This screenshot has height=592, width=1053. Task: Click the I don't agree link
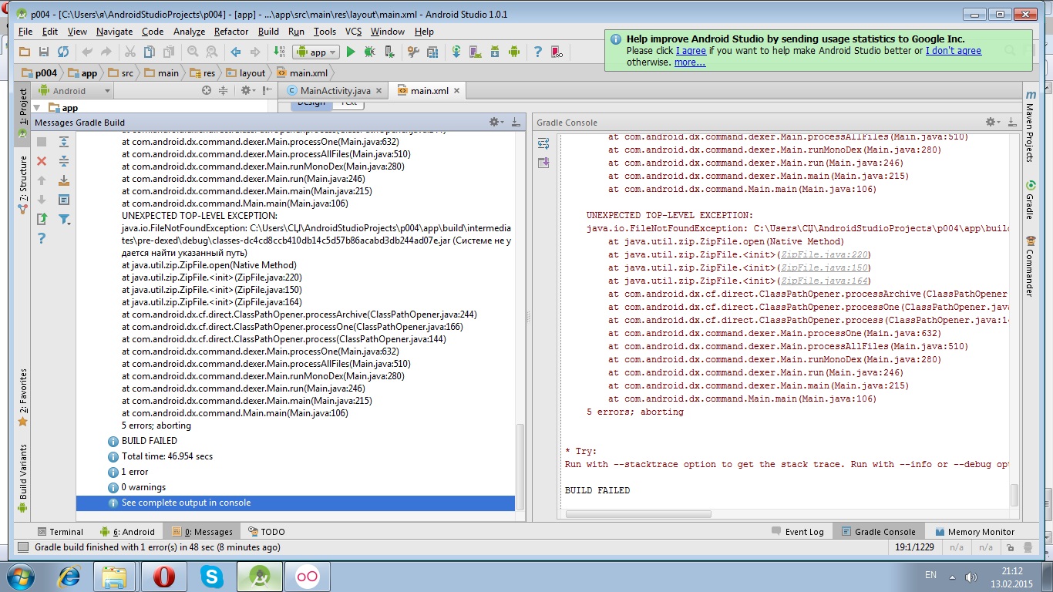click(x=954, y=51)
